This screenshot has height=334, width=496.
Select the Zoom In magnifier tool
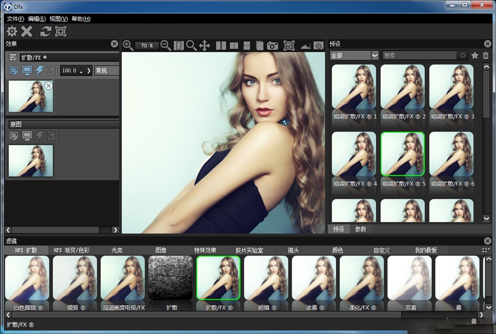click(x=127, y=45)
